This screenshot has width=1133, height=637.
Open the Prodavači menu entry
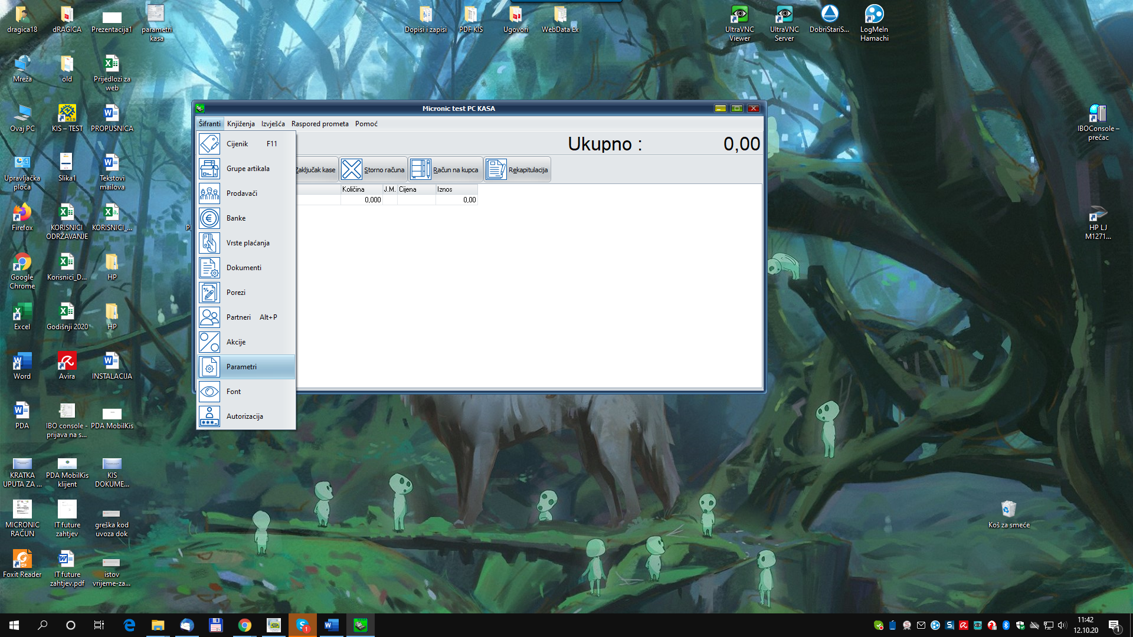[x=246, y=193]
